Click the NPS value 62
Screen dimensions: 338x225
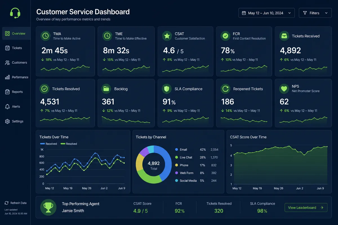(284, 102)
